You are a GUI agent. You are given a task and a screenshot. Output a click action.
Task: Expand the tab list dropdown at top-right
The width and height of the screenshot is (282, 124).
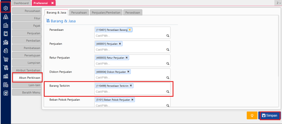point(278,3)
